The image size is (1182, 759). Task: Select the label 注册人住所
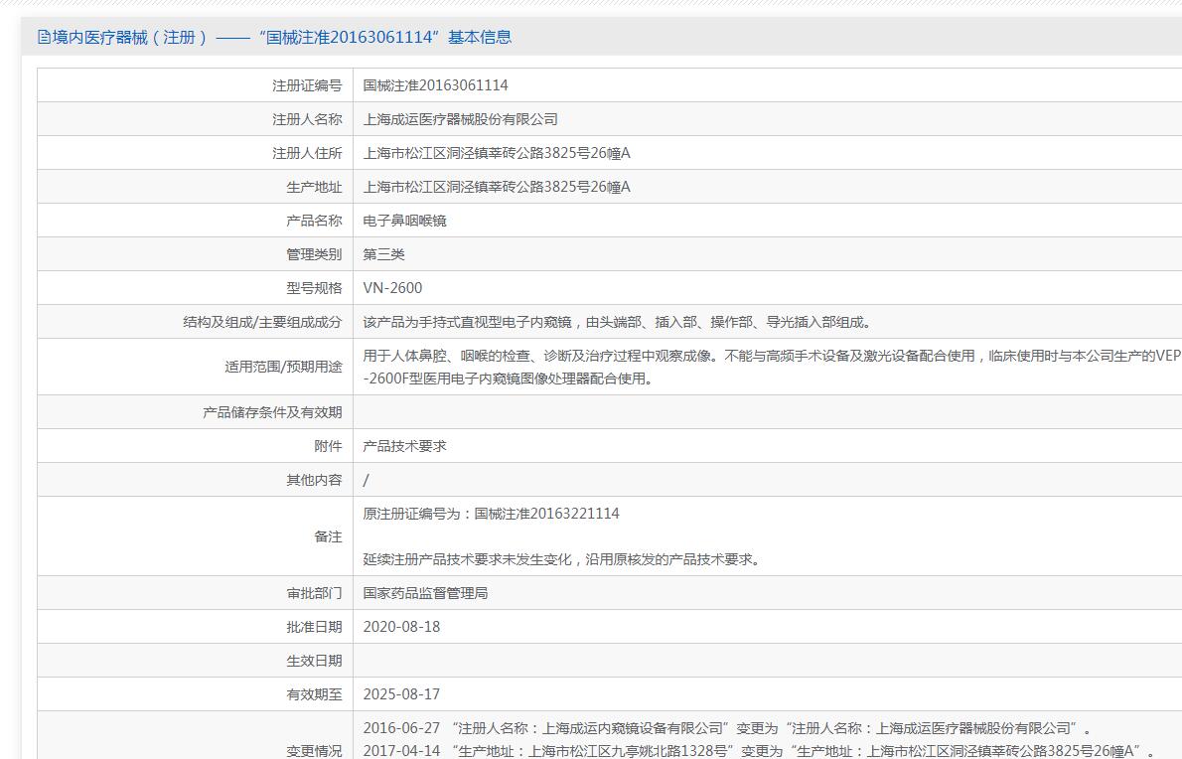(307, 153)
